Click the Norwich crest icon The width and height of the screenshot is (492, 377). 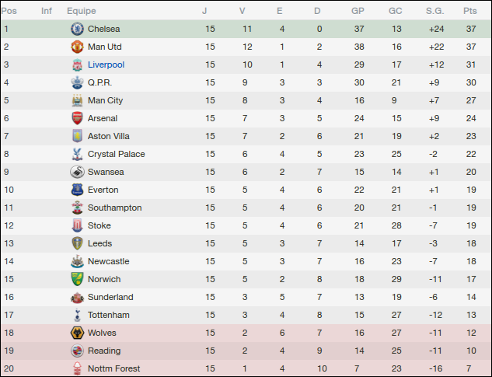pos(76,279)
